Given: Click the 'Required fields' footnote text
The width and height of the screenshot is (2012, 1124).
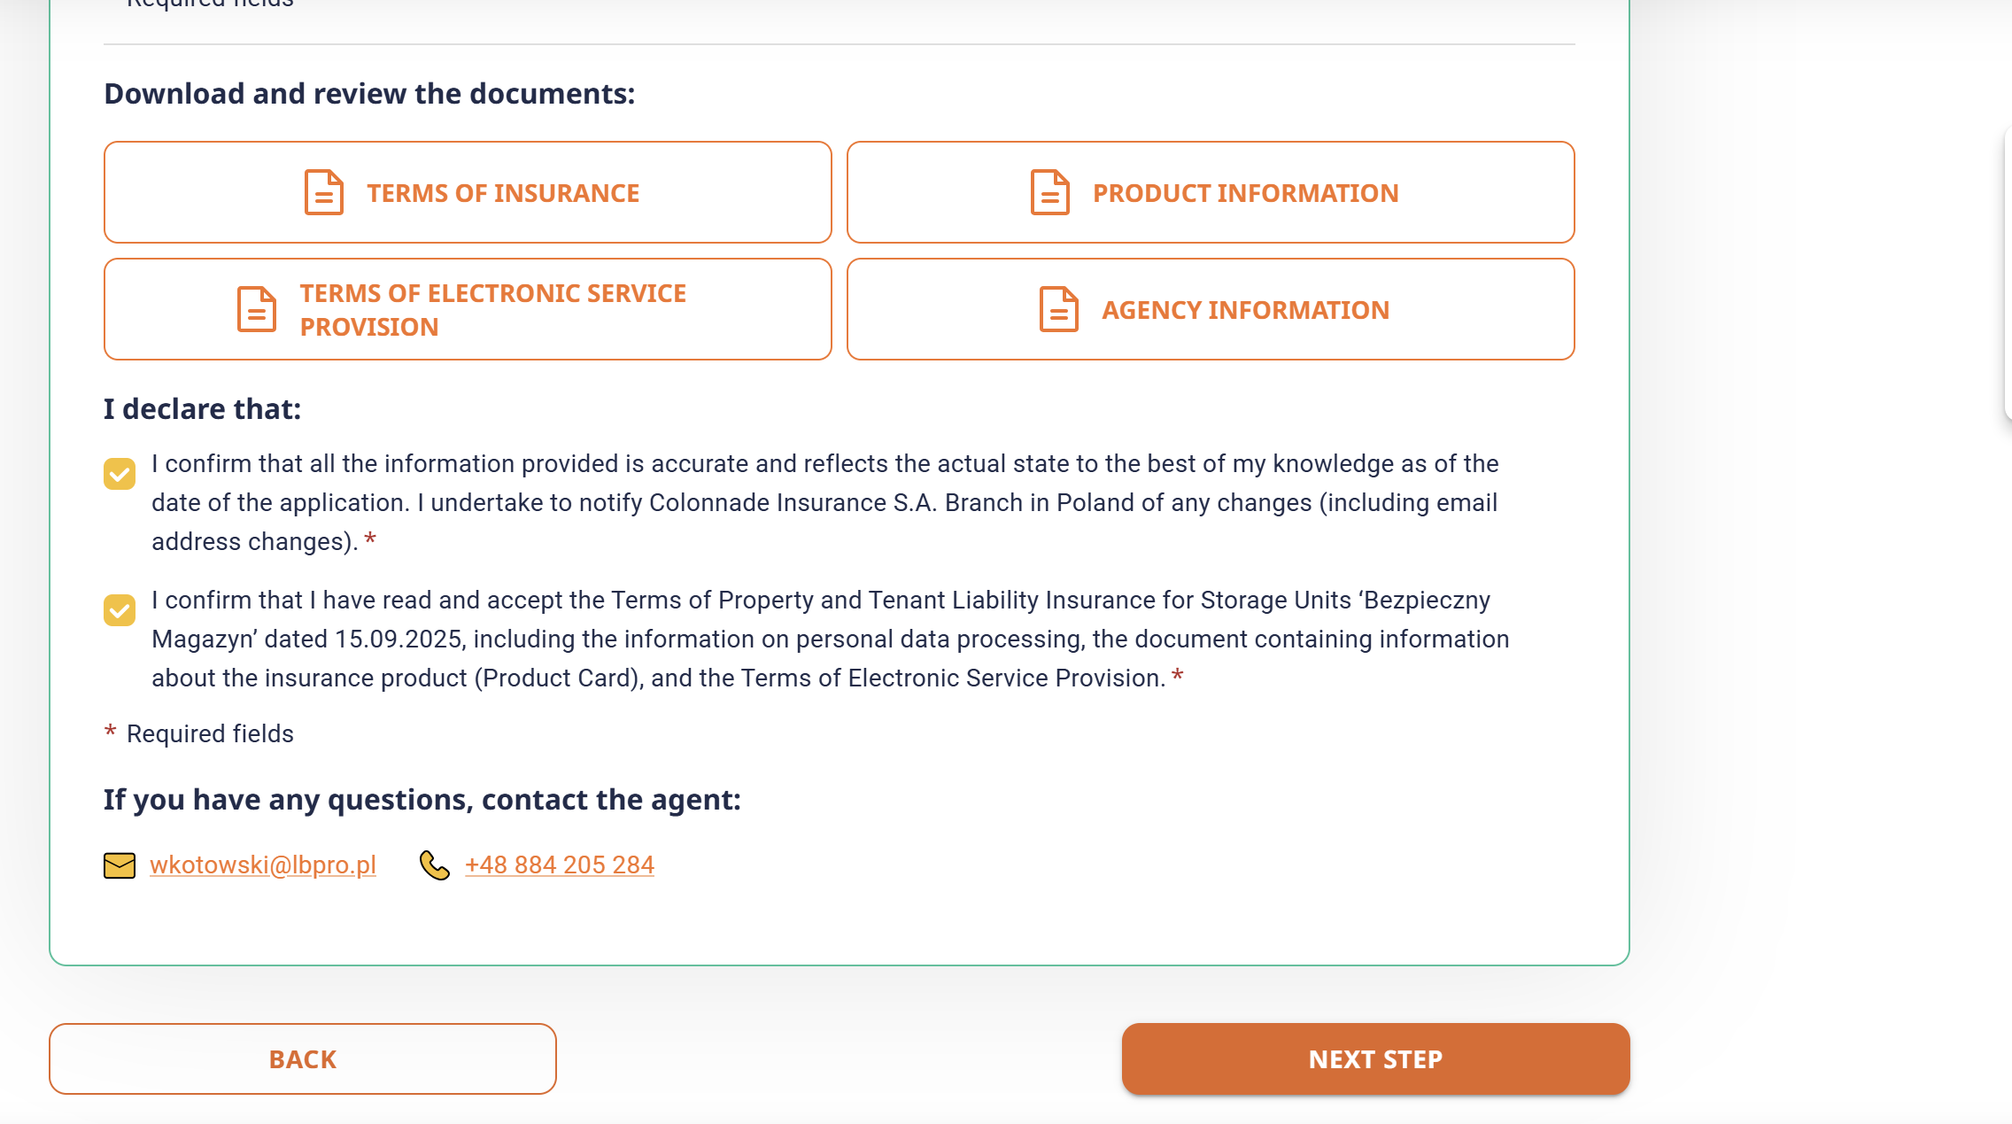Looking at the screenshot, I should (x=210, y=734).
